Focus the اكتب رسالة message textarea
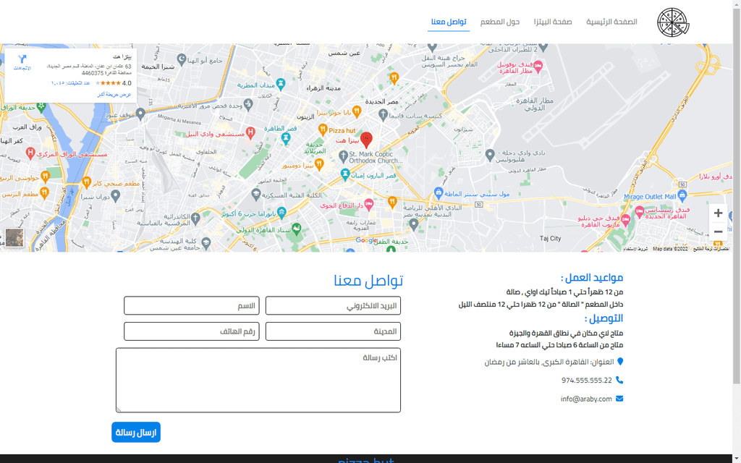The image size is (741, 463). click(x=258, y=381)
